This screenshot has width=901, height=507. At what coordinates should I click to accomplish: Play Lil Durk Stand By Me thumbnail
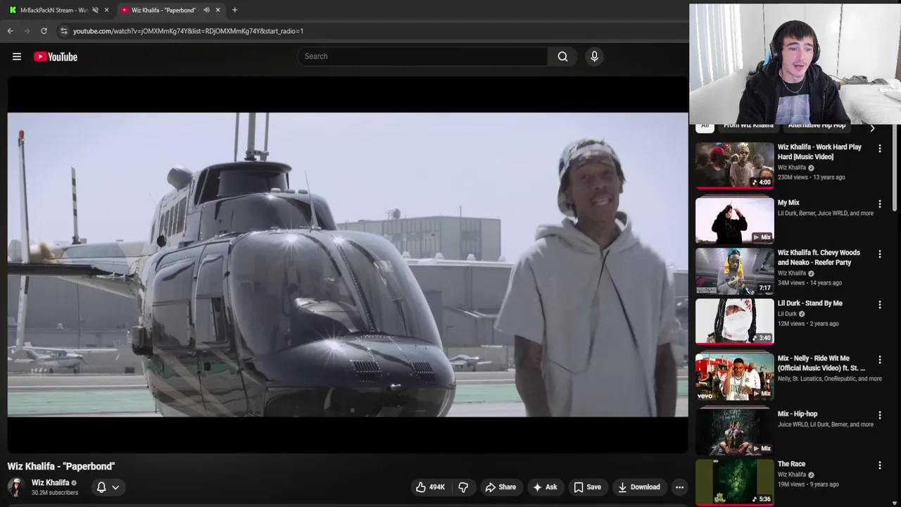click(x=734, y=321)
